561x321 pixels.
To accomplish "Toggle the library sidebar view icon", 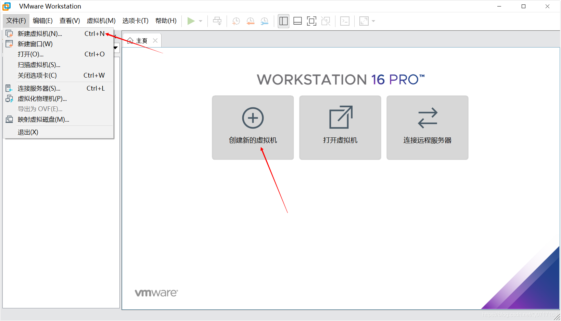I will click(x=283, y=21).
